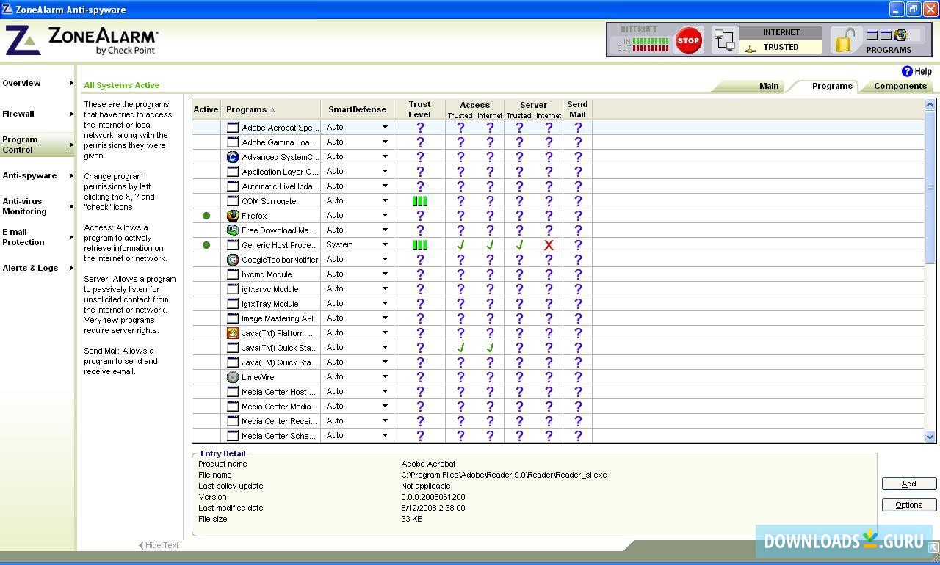Switch to the Programs tab
The width and height of the screenshot is (940, 565).
(832, 86)
